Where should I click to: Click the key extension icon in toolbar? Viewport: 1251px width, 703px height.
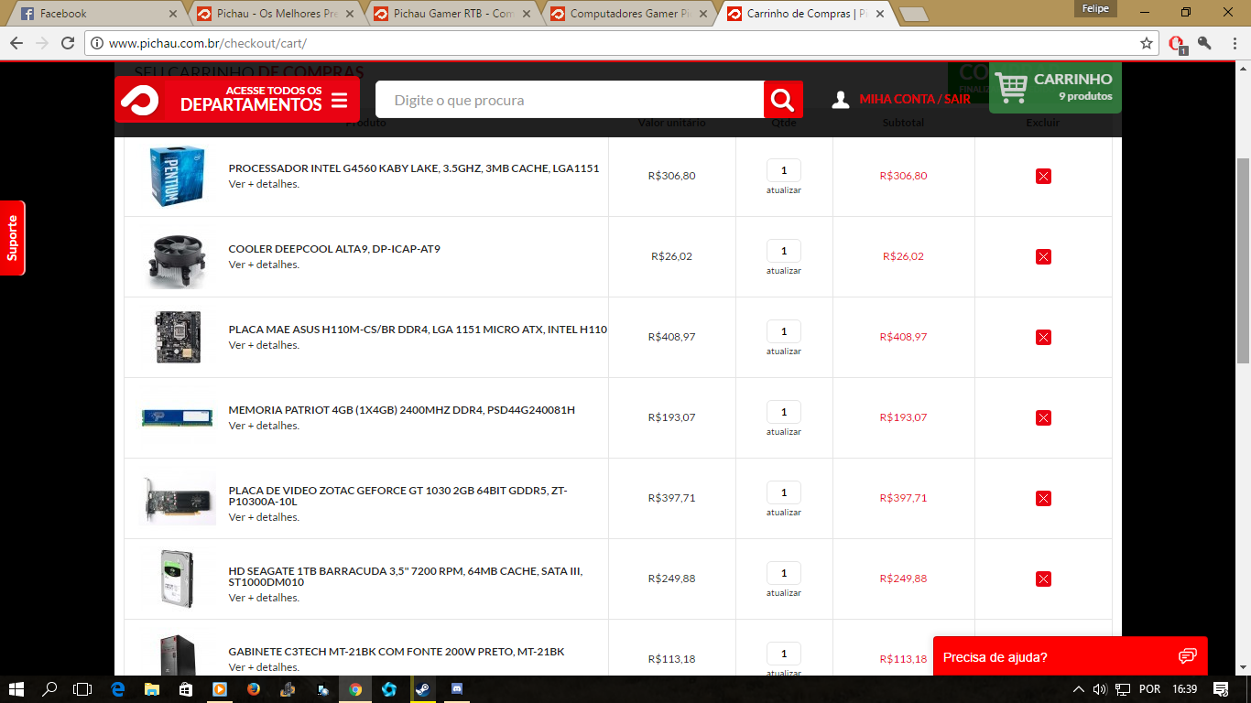pyautogui.click(x=1204, y=43)
